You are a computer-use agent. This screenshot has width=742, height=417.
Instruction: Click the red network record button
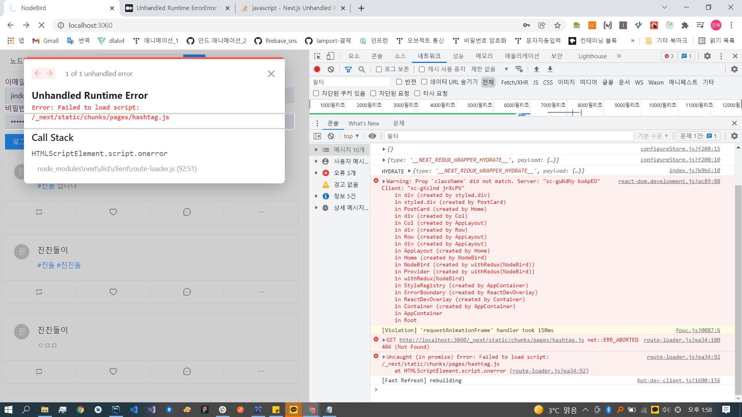point(317,69)
